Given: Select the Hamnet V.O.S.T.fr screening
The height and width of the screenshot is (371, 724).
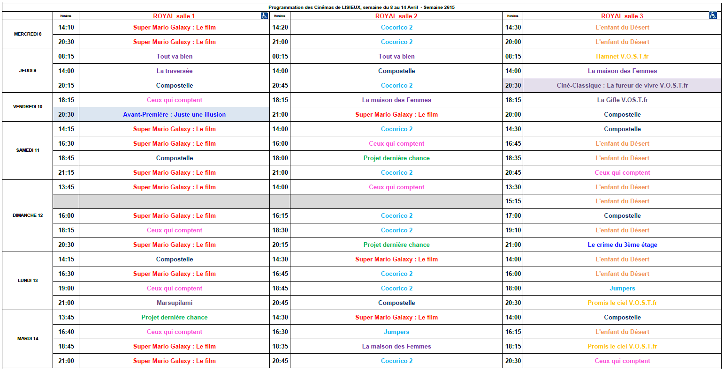Looking at the screenshot, I should (x=622, y=57).
